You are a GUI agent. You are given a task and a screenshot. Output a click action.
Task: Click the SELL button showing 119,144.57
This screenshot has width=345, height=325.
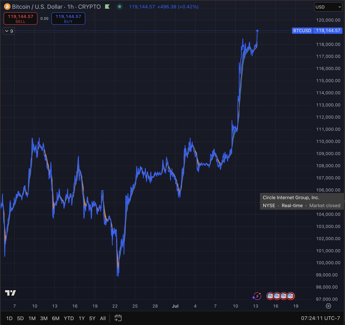click(20, 18)
